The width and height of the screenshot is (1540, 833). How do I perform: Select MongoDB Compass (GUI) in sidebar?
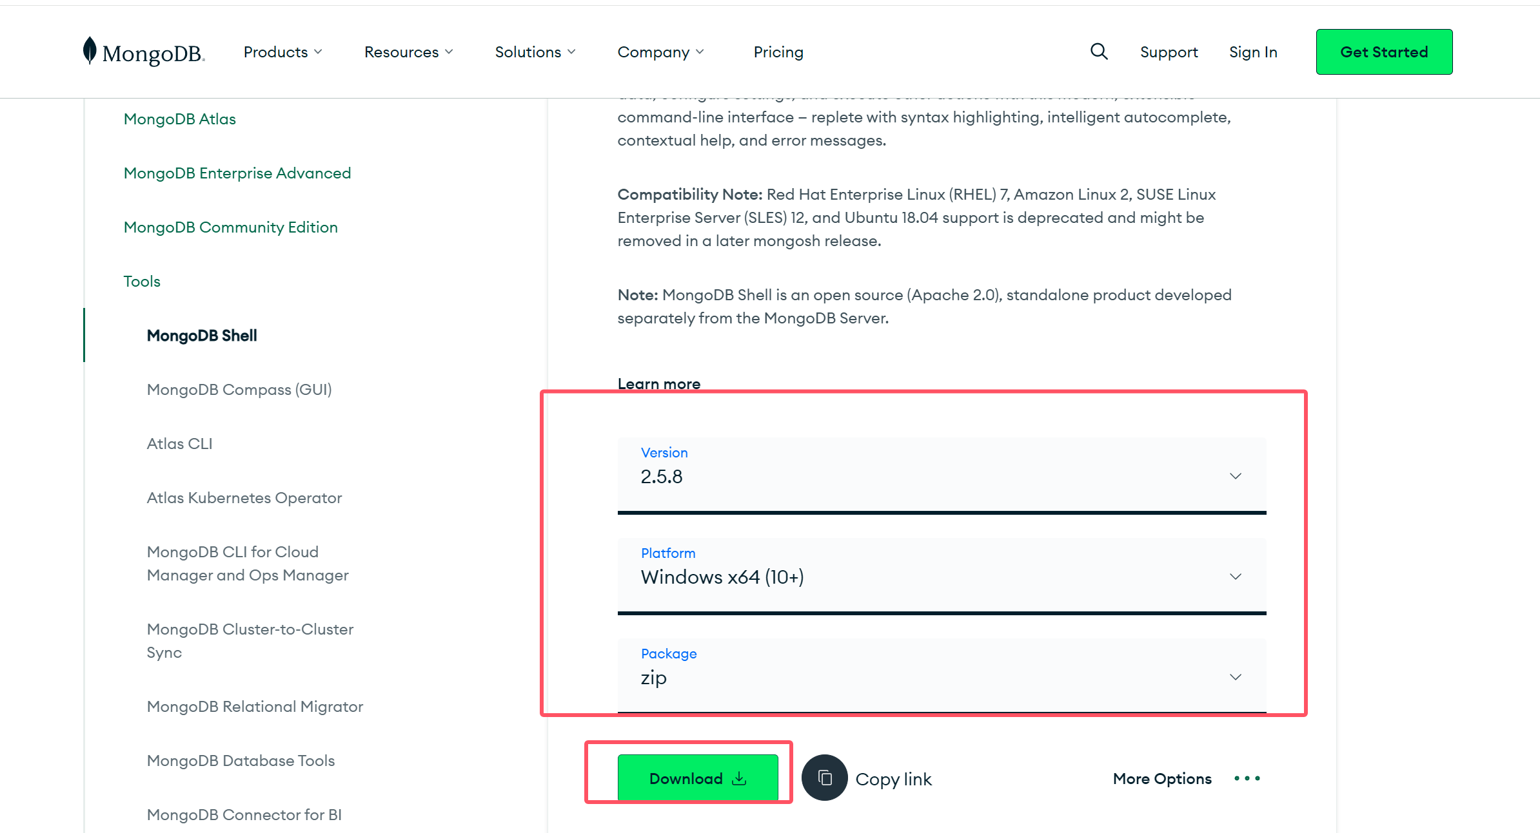(239, 390)
